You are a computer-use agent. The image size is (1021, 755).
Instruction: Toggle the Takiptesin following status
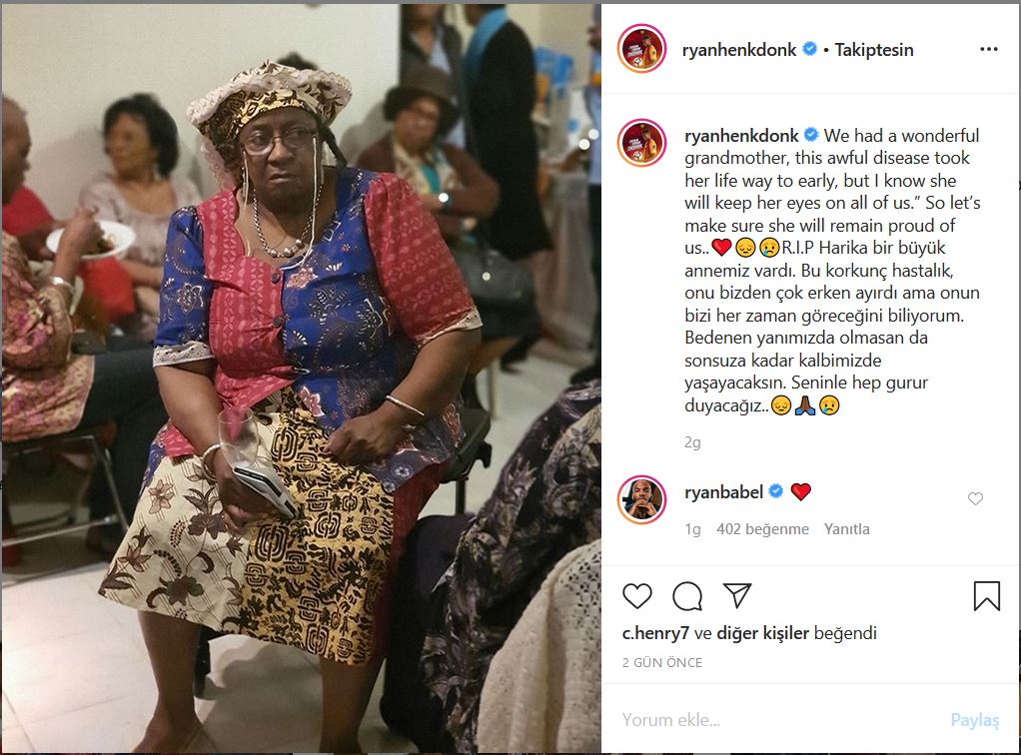pyautogui.click(x=874, y=50)
